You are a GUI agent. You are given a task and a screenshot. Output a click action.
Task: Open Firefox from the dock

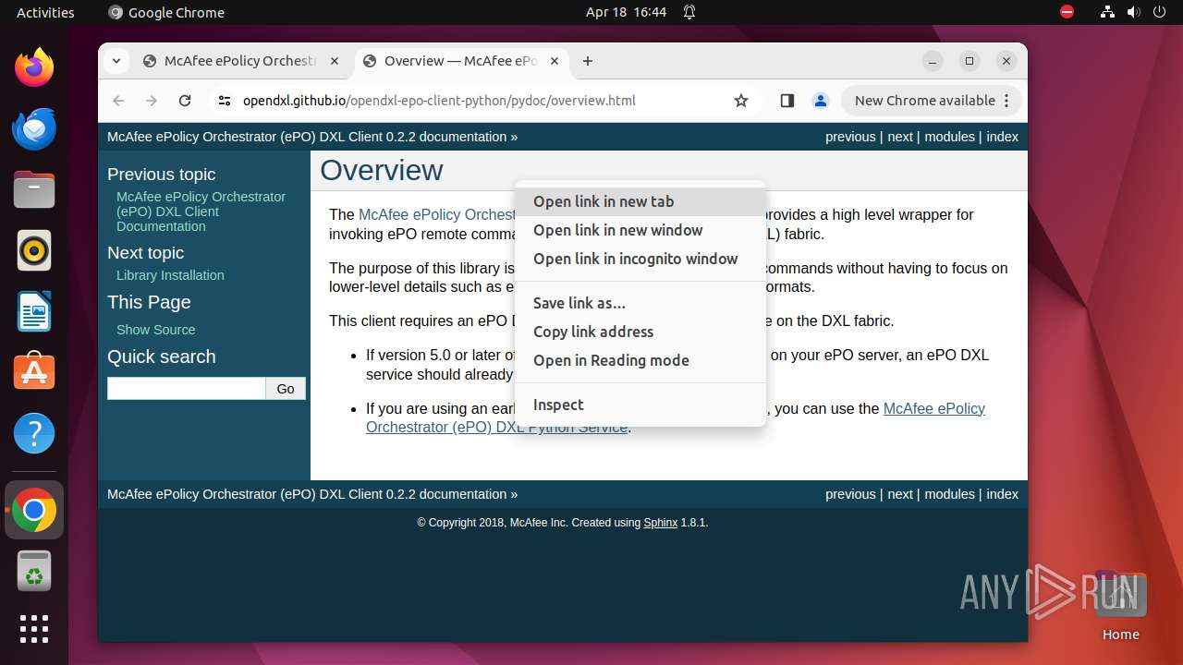34,67
